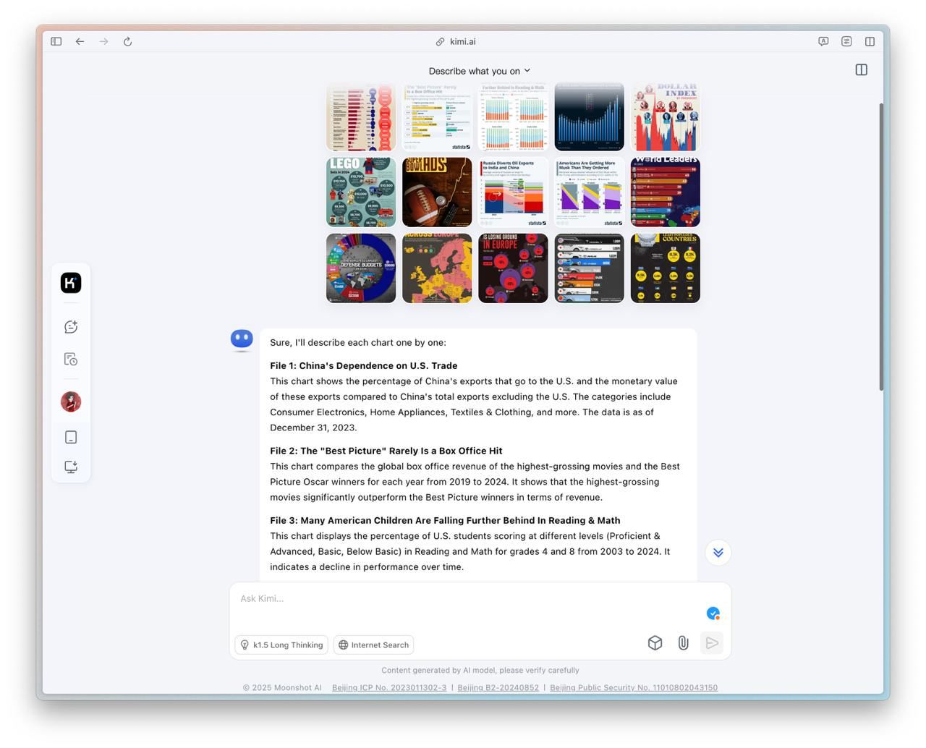Image resolution: width=926 pixels, height=748 pixels.
Task: Toggle k1.5 Long Thinking mode
Action: pyautogui.click(x=281, y=645)
